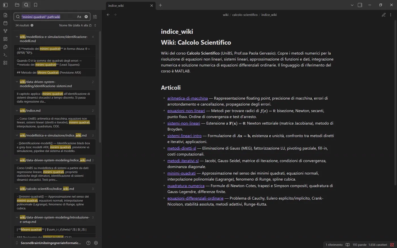
Task: Collapse results for wiki/indice.md
Action: 17,111
